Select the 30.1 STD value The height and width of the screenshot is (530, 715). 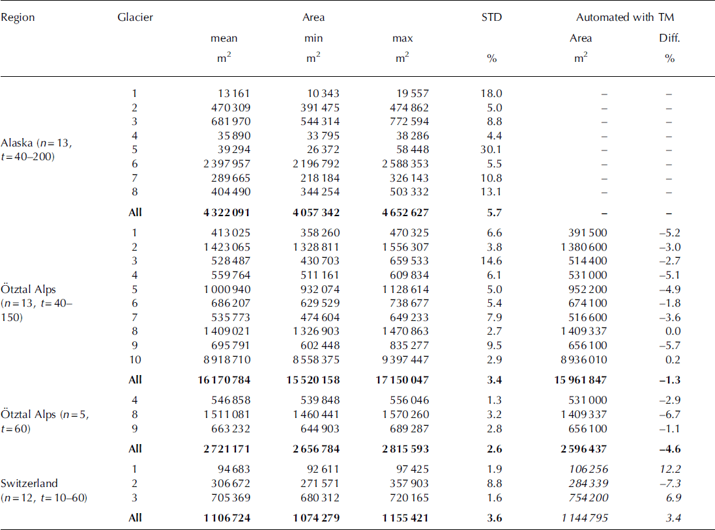491,164
